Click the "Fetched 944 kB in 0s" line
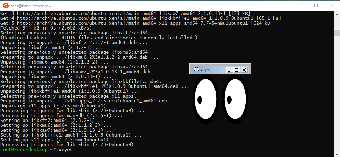 tap(46, 28)
